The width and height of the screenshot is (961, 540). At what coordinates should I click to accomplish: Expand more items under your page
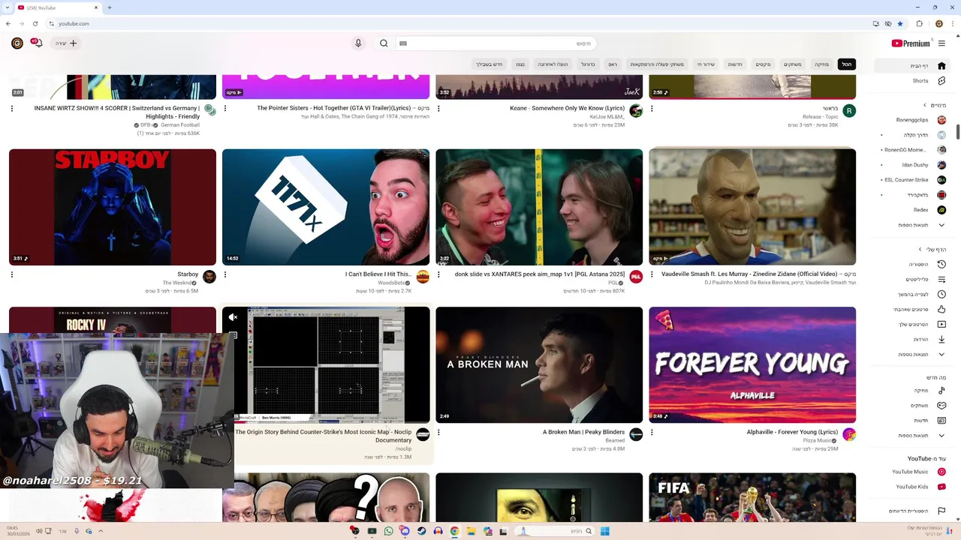tap(912, 355)
